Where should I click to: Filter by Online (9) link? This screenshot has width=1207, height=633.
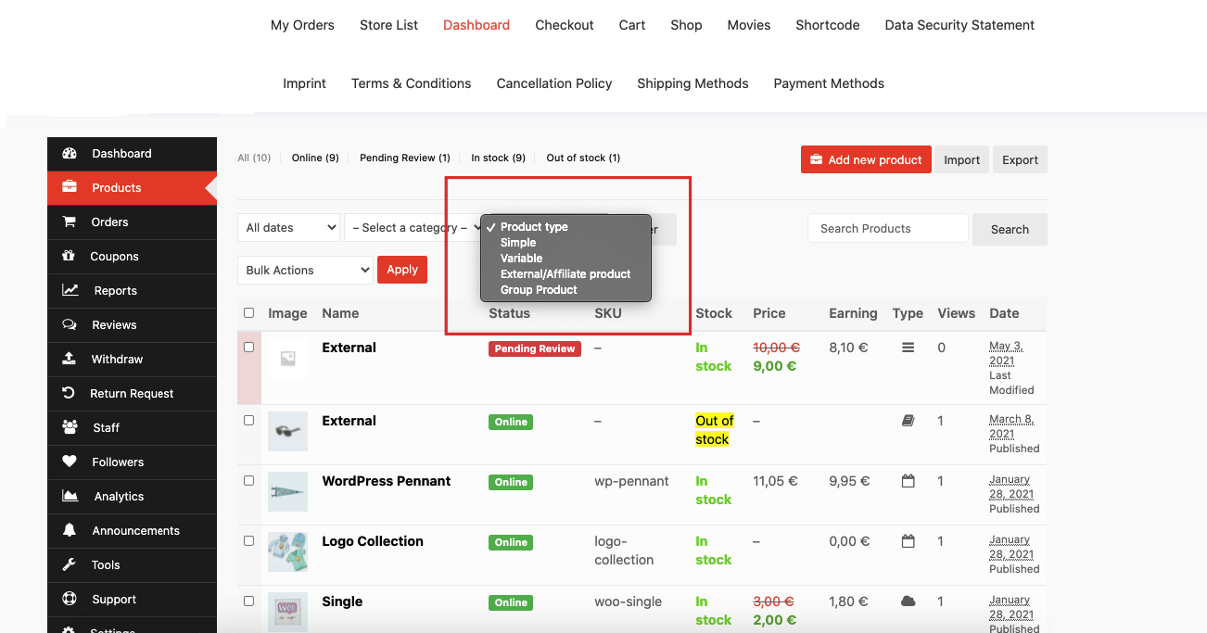click(x=315, y=158)
